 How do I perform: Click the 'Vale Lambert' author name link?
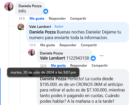(40, 27)
